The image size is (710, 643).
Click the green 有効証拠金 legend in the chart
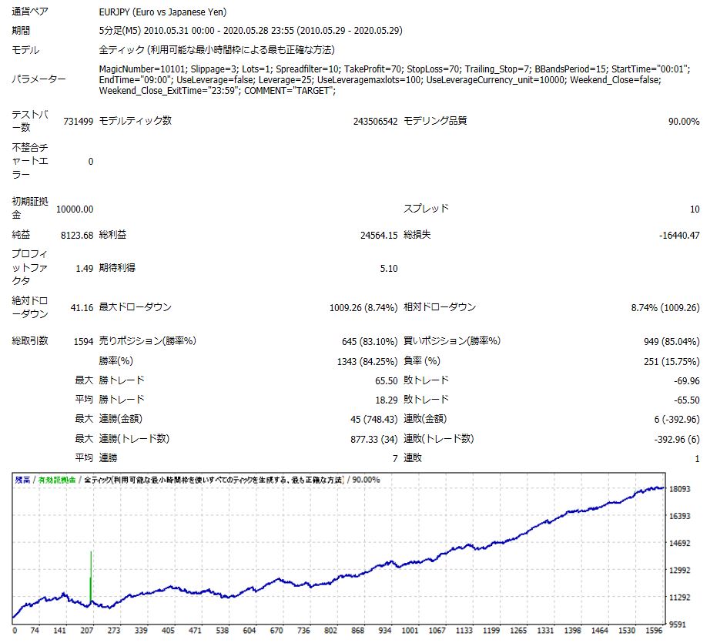57,480
